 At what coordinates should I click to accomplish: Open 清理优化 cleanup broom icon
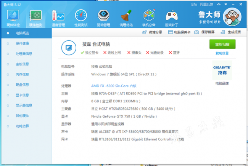click(x=126, y=18)
